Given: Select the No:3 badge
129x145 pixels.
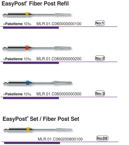Looking at the screenshot, I should 100,93.
